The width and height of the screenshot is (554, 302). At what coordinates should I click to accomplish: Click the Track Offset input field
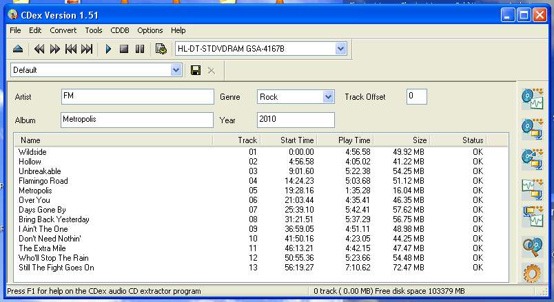coord(417,97)
